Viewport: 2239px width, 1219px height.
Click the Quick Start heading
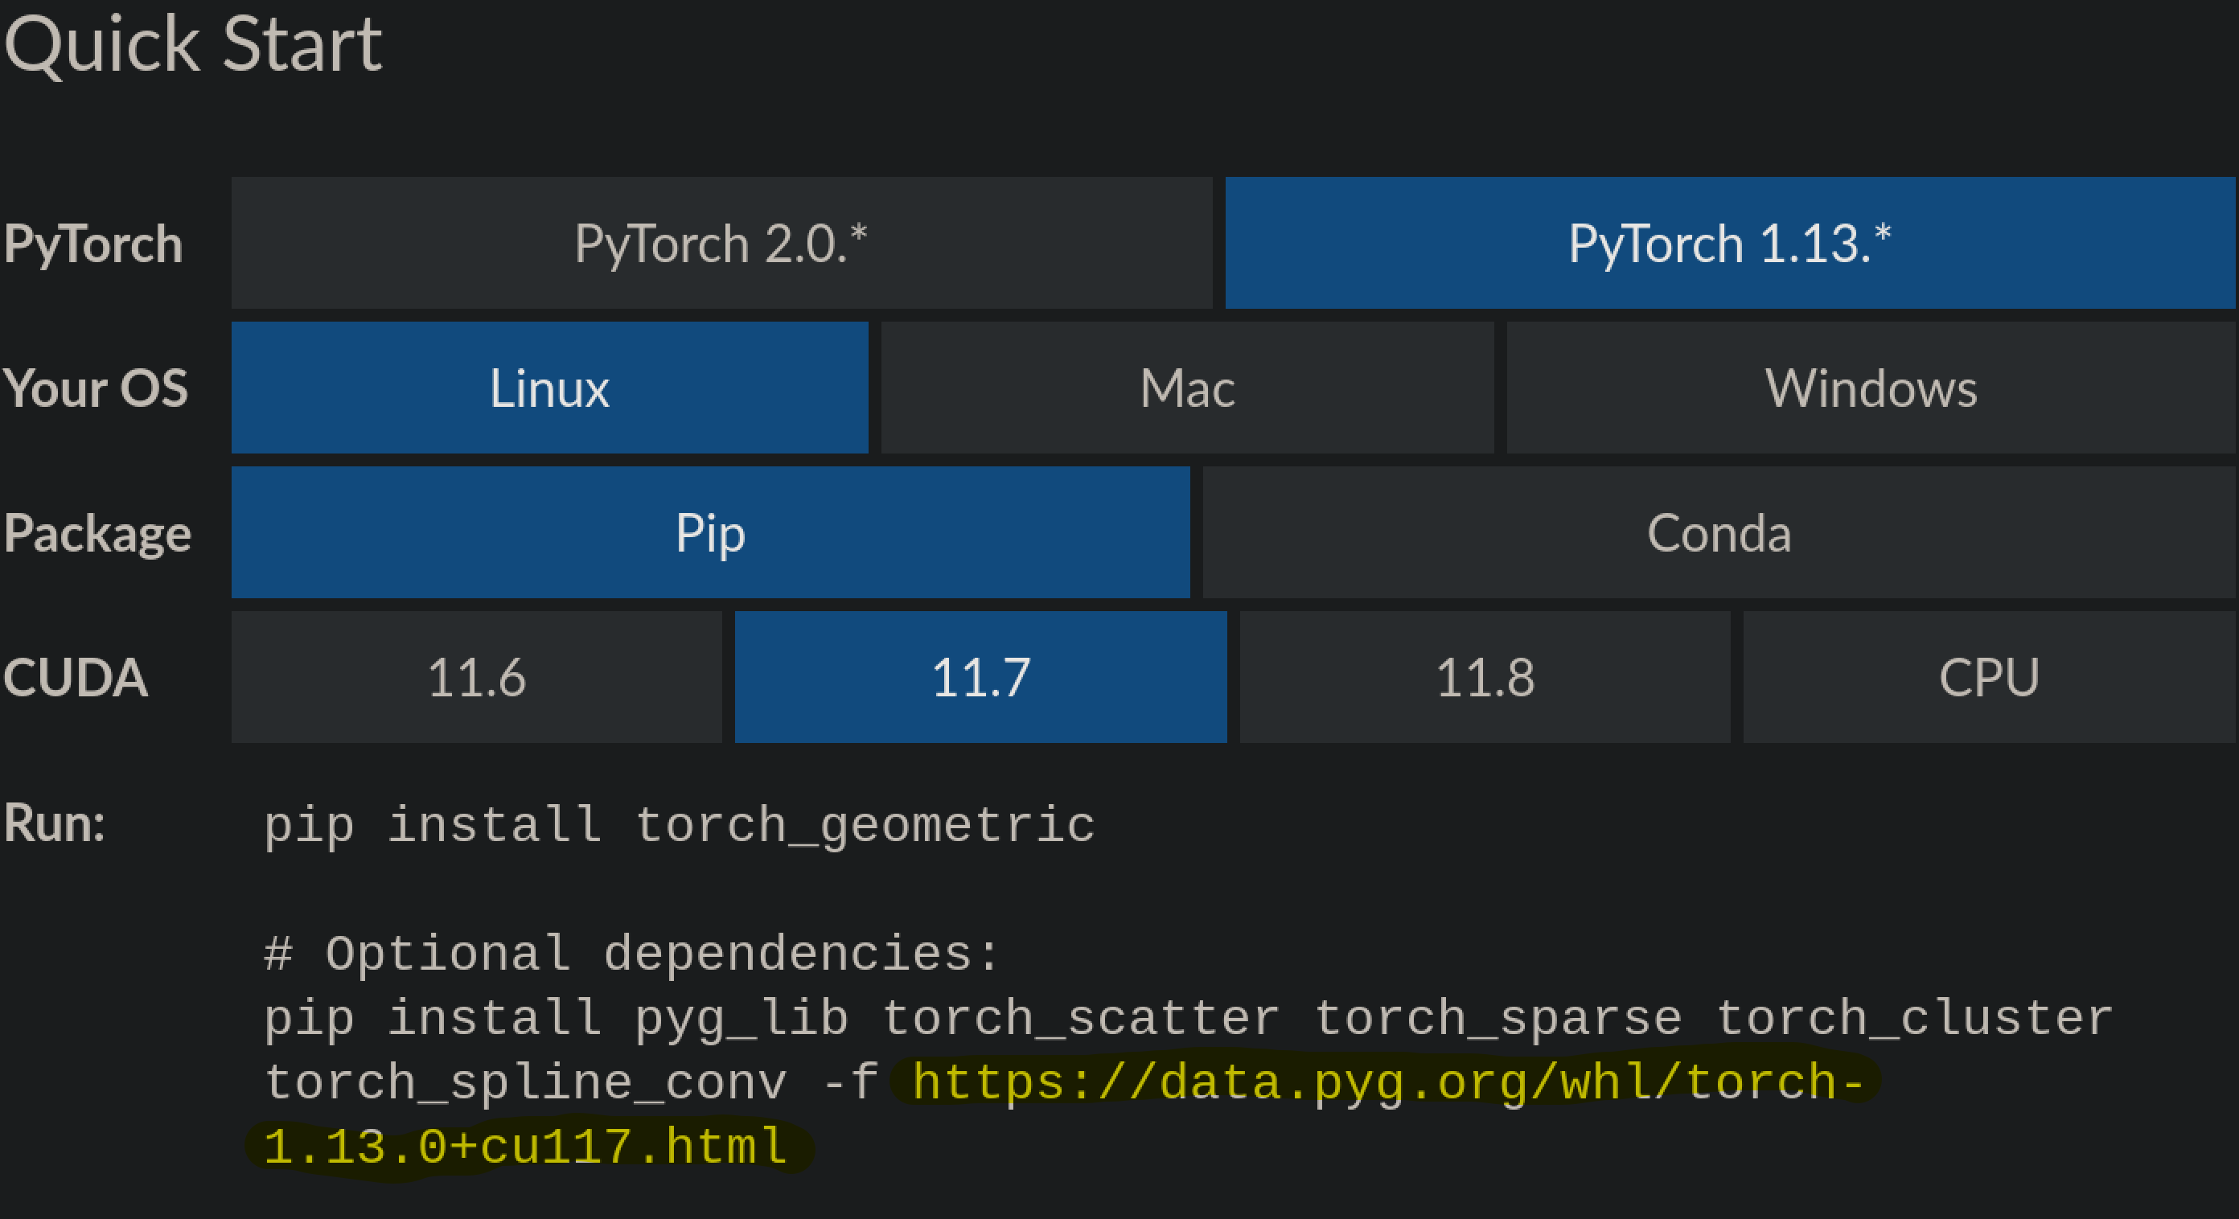pyautogui.click(x=192, y=44)
